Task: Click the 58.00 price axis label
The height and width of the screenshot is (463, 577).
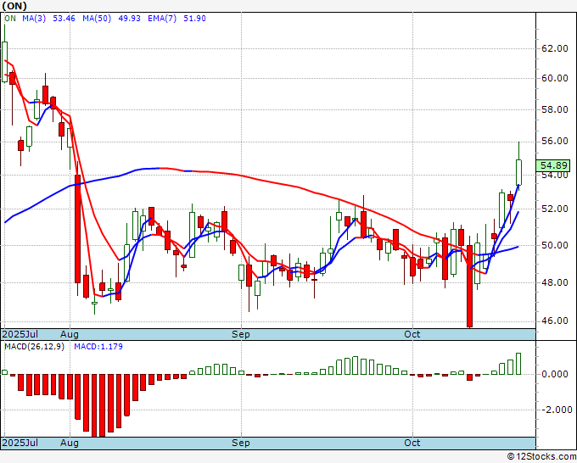Action: (554, 109)
